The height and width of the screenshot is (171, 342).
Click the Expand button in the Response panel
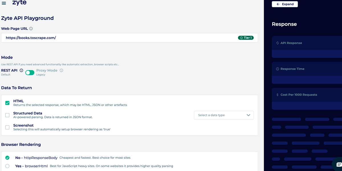coord(285,4)
